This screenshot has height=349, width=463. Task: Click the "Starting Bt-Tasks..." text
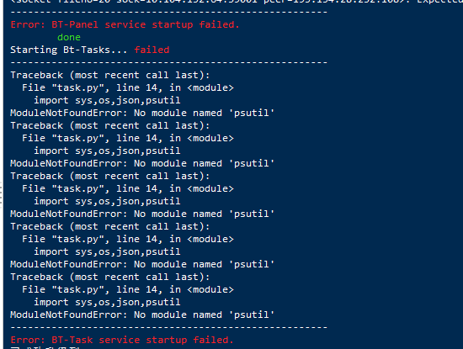tap(69, 50)
